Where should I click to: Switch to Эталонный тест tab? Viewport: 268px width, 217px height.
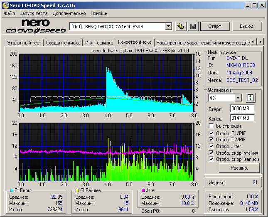[x=24, y=42]
